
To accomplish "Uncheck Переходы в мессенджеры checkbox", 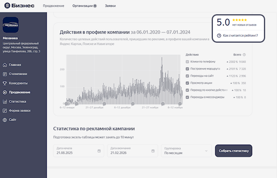I will (187, 97).
